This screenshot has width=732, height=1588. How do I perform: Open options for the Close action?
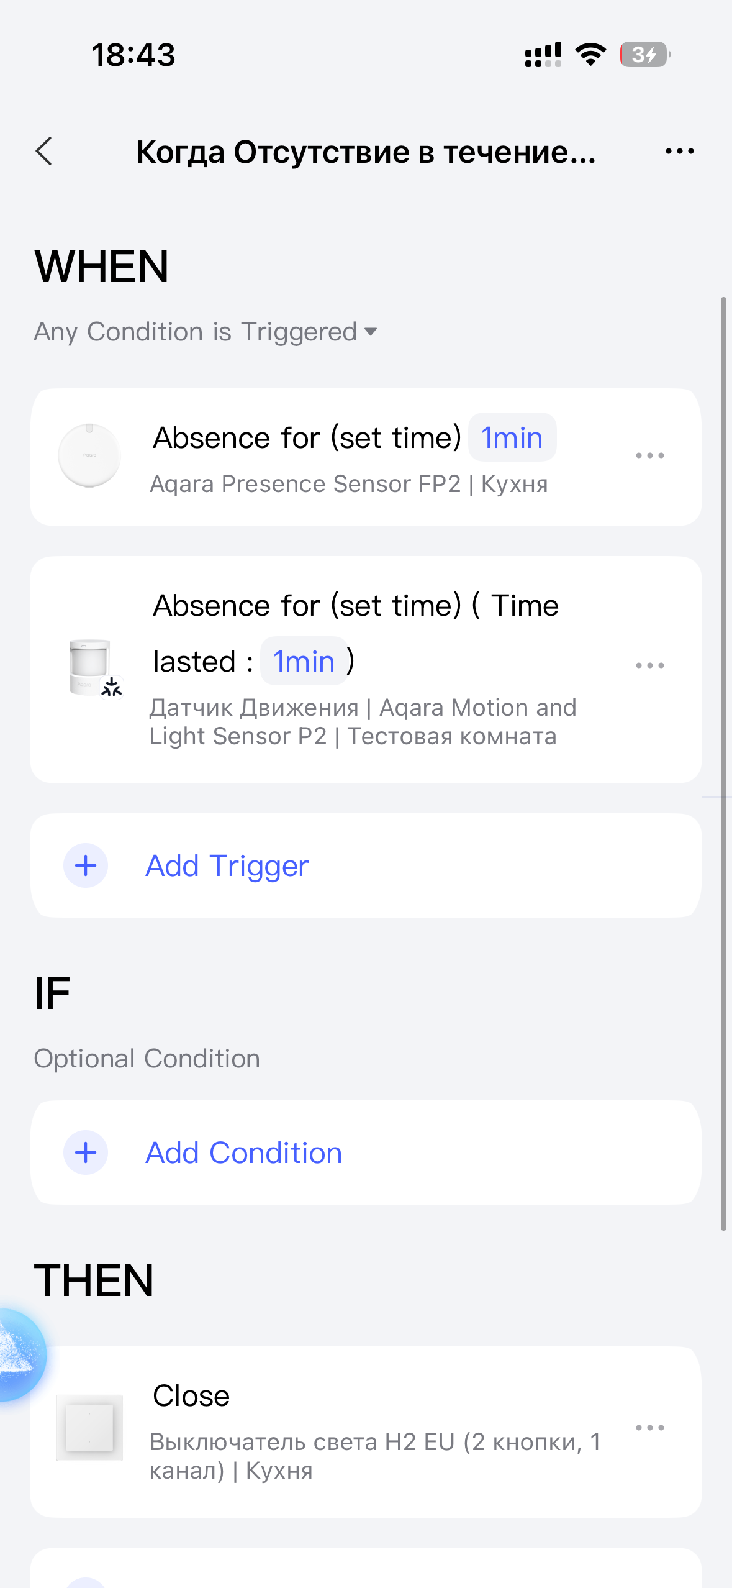point(649,1428)
